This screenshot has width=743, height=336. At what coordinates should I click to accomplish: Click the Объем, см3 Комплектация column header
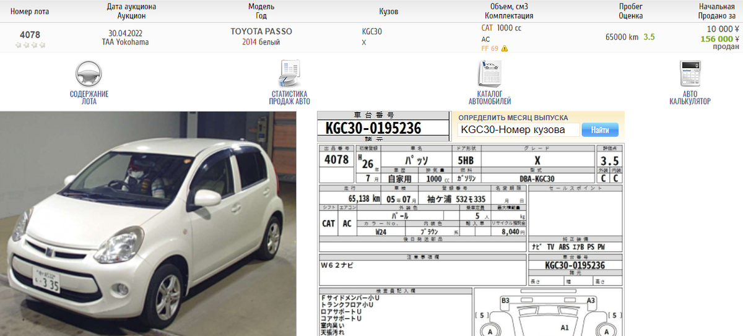pos(509,11)
